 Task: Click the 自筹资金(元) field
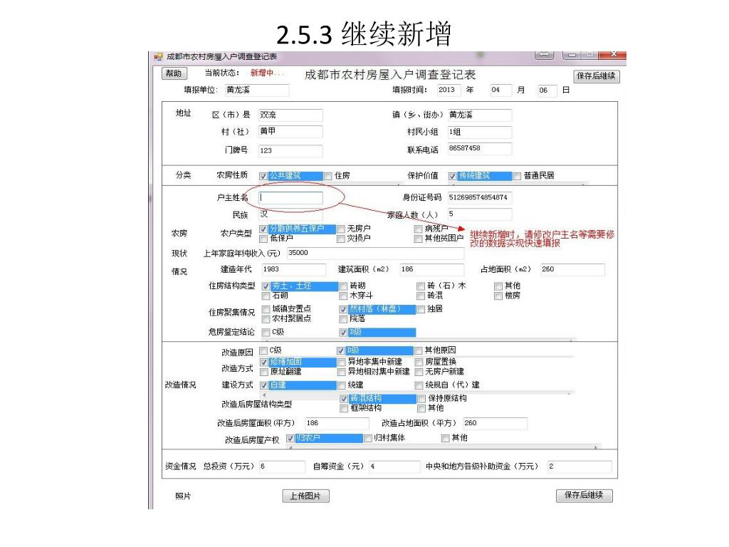click(394, 467)
